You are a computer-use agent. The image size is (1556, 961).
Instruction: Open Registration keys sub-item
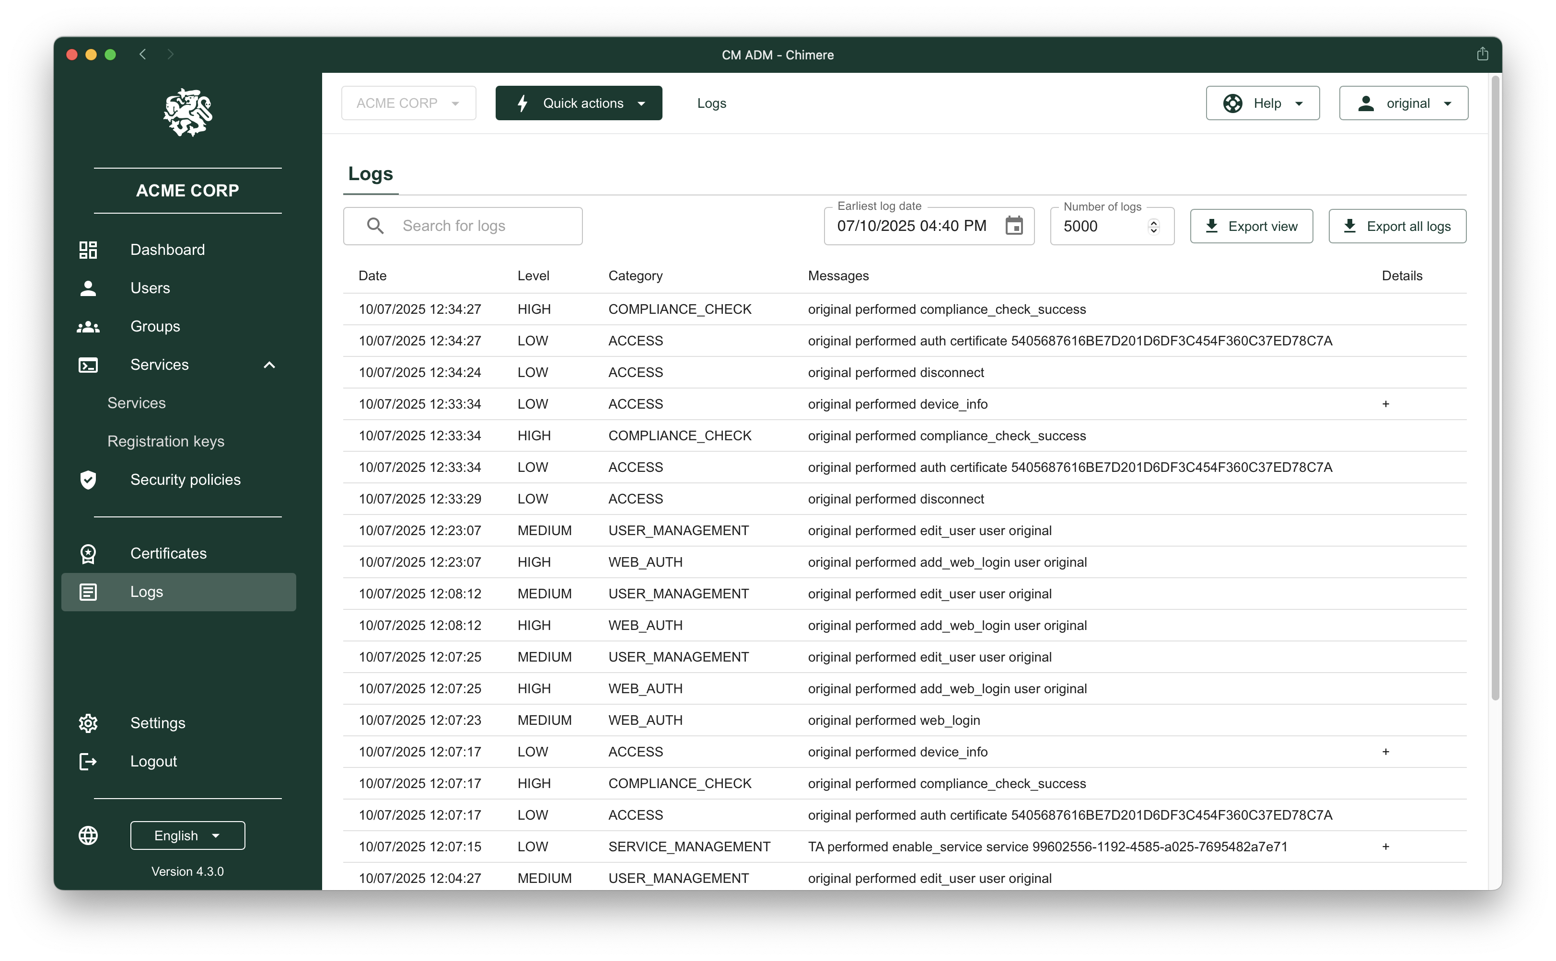pos(165,441)
